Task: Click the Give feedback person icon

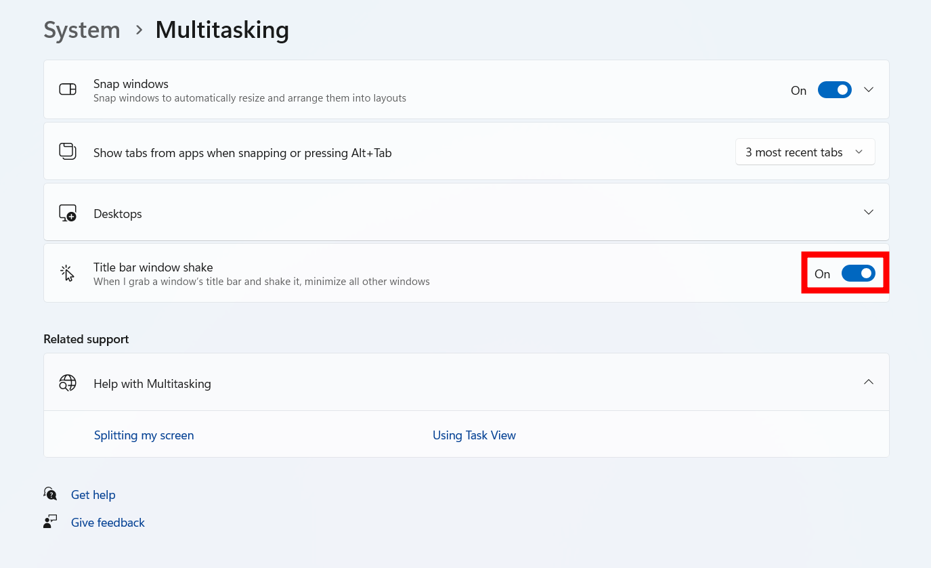Action: click(51, 521)
